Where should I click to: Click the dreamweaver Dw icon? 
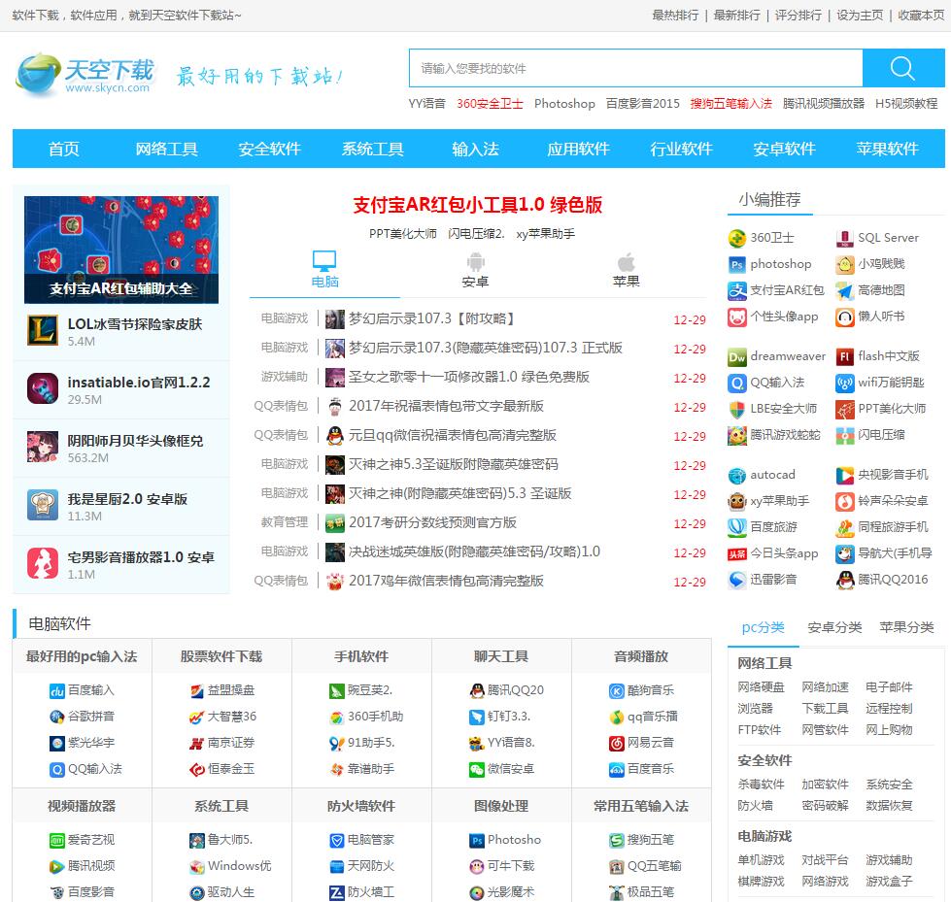(737, 357)
